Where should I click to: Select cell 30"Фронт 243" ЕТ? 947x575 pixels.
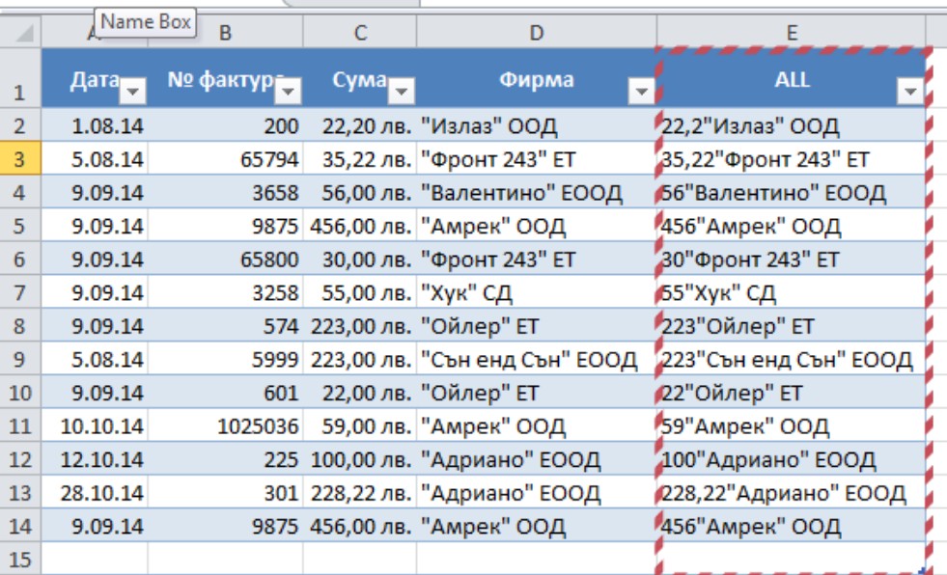792,259
